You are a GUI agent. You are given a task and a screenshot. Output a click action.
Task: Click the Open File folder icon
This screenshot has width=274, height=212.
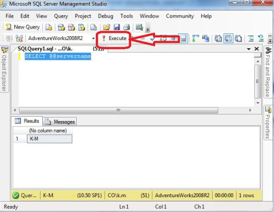tap(106, 27)
